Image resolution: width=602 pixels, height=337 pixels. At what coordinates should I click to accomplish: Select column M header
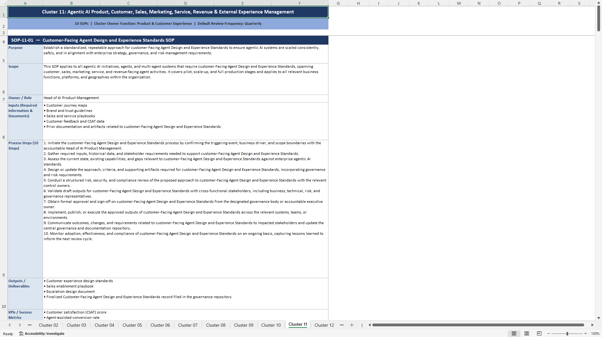[x=459, y=3]
